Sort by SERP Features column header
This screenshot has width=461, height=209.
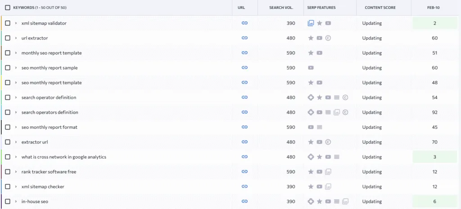point(321,8)
